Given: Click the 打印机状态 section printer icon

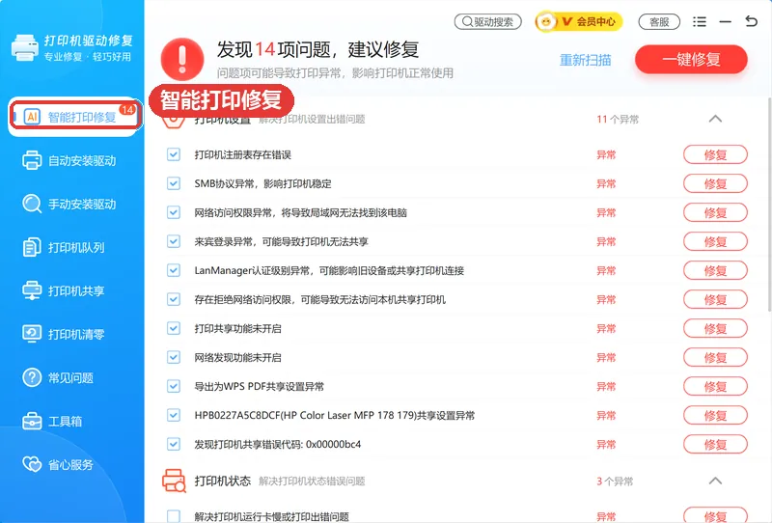Looking at the screenshot, I should pyautogui.click(x=175, y=481).
